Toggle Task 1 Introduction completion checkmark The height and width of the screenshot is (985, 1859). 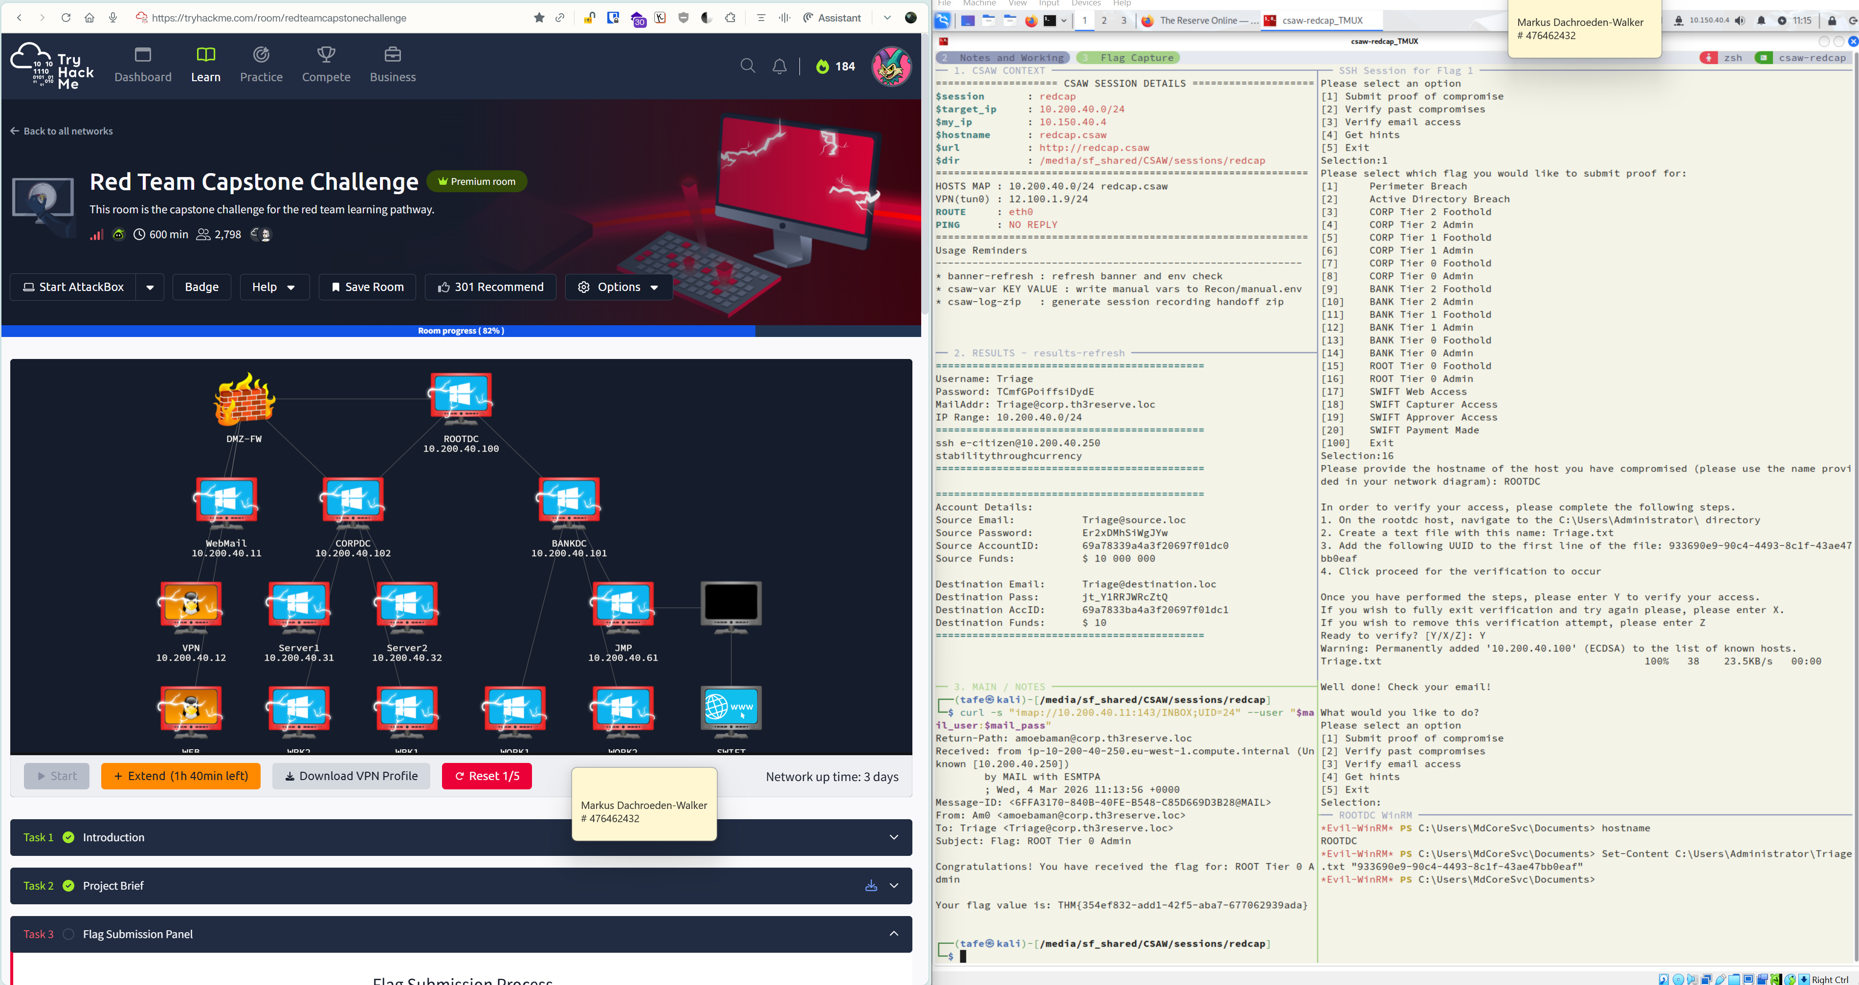(68, 837)
